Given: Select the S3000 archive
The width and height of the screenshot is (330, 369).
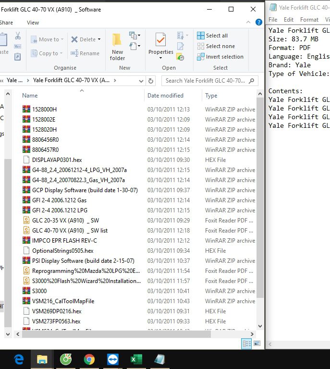Looking at the screenshot, I should [39, 291].
